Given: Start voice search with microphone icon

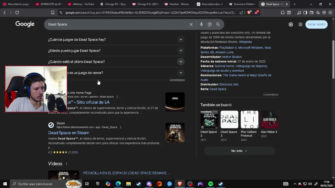Looking at the screenshot, I should [201, 24].
